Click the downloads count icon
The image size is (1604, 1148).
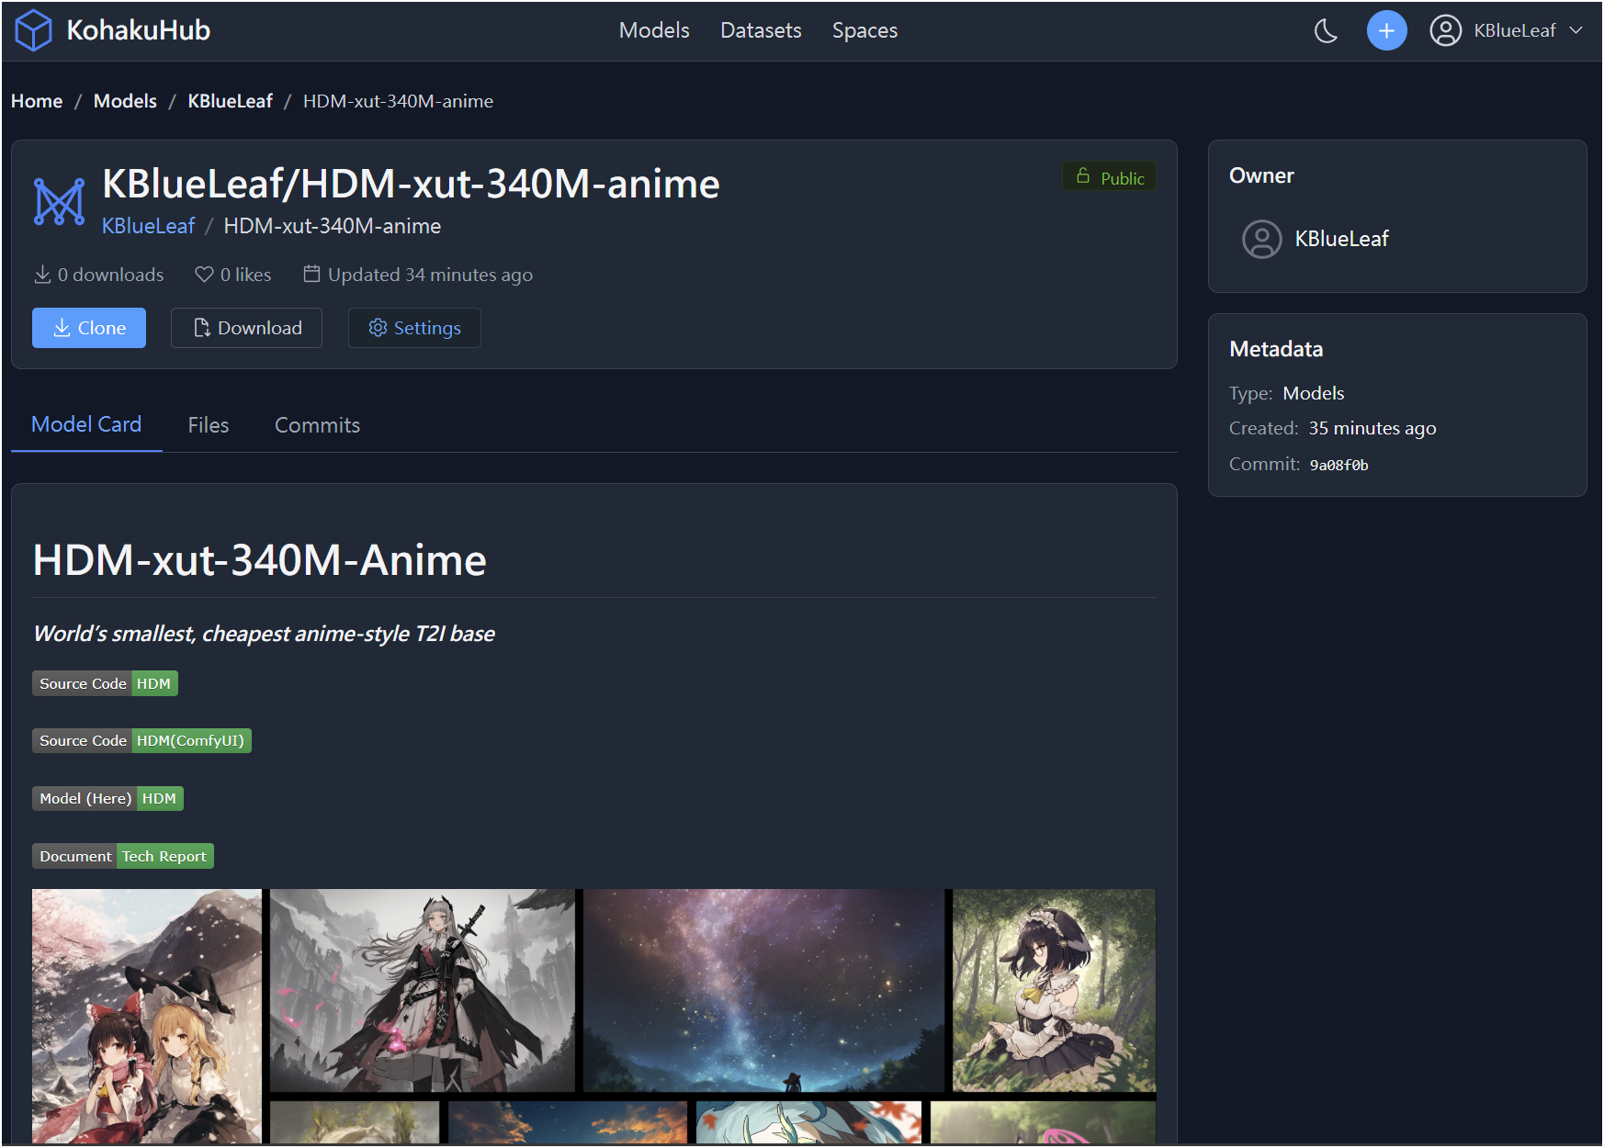coord(42,275)
